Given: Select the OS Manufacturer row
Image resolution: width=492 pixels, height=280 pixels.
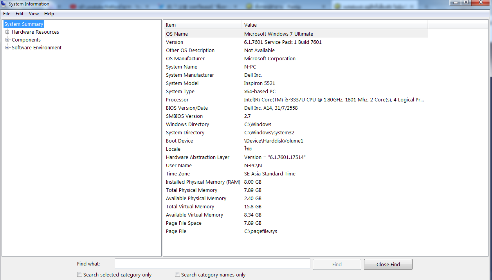Looking at the screenshot, I should (296, 59).
